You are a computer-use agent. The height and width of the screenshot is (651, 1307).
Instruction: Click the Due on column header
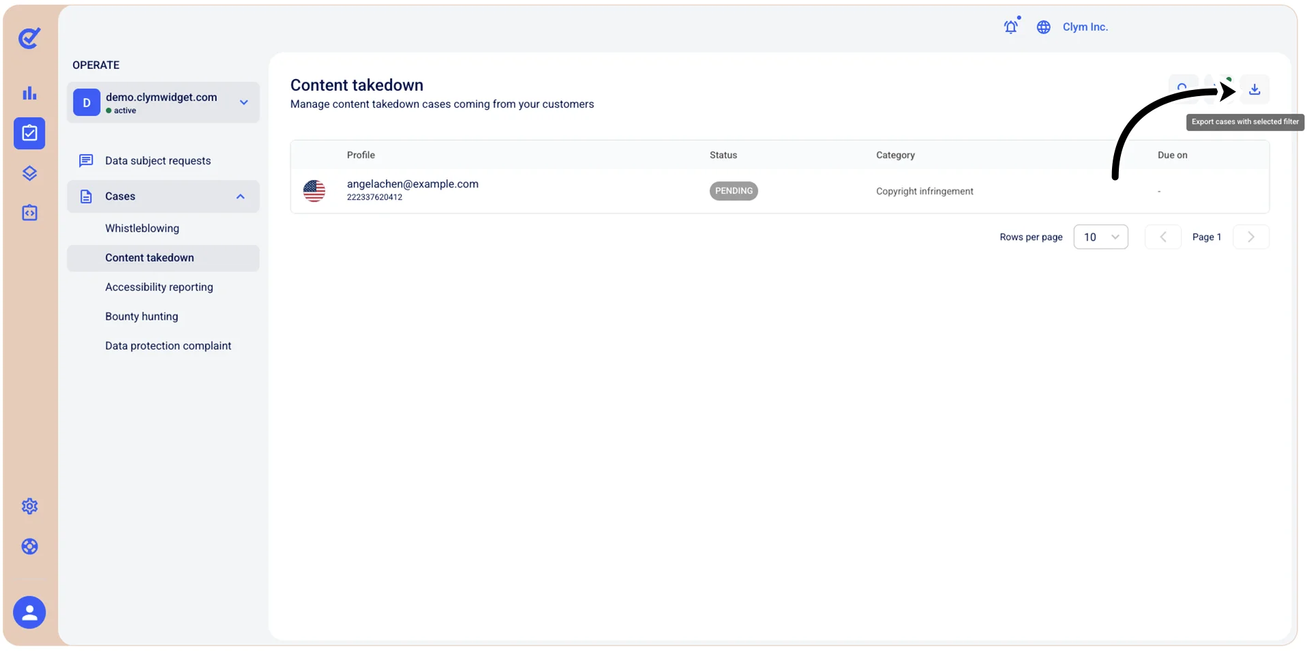pyautogui.click(x=1172, y=155)
